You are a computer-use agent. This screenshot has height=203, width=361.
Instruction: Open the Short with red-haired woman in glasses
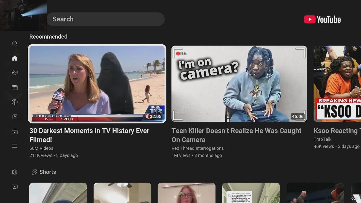(187, 193)
